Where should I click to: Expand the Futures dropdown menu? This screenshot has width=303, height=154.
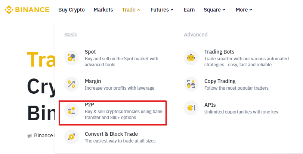pos(162,10)
